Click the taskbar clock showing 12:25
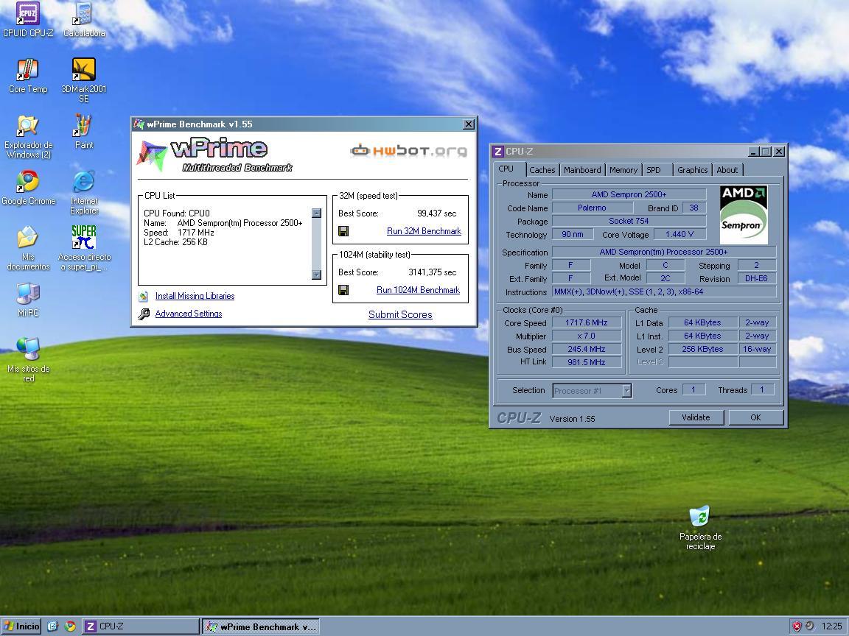The width and height of the screenshot is (849, 636). point(831,626)
